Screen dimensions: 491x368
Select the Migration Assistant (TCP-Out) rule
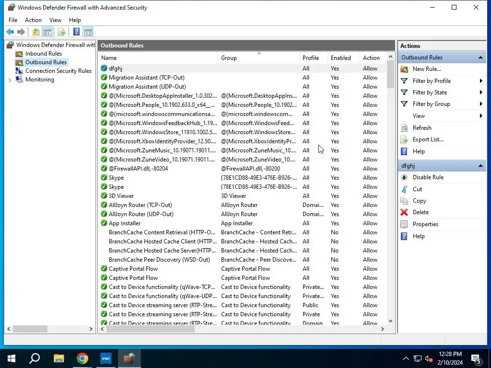pos(242,78)
